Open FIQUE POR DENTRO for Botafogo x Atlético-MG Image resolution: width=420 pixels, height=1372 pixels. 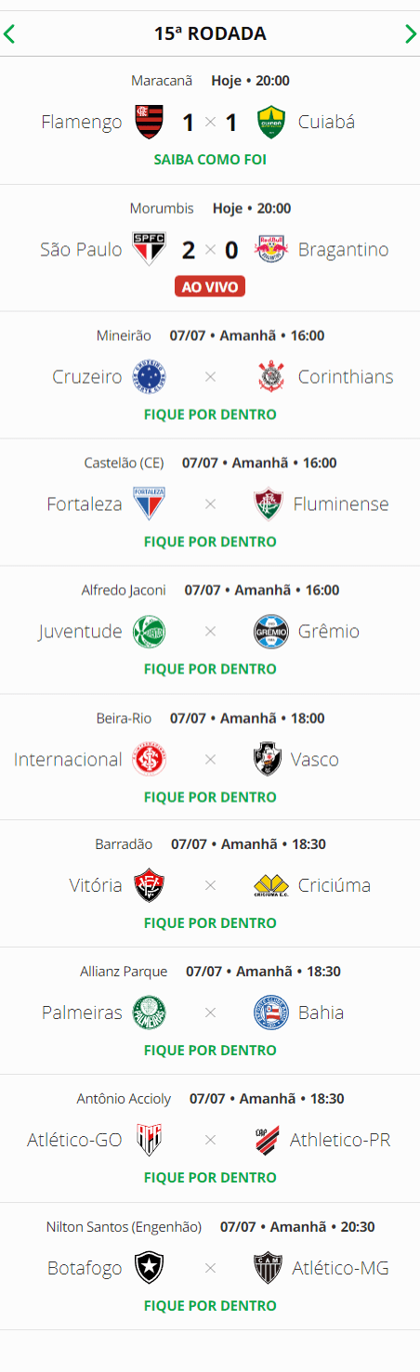210,1304
